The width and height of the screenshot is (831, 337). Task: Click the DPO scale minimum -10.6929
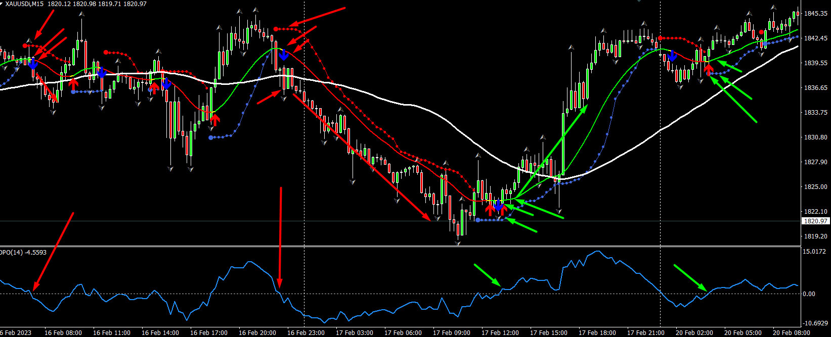[815, 323]
